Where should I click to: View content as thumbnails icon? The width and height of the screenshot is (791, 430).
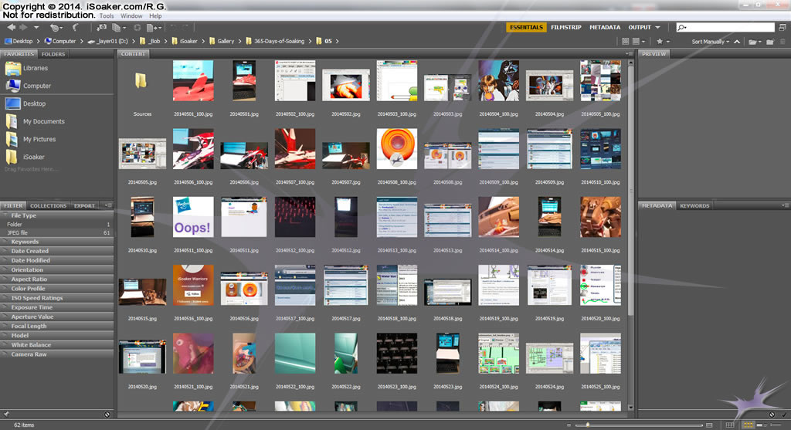pos(749,425)
